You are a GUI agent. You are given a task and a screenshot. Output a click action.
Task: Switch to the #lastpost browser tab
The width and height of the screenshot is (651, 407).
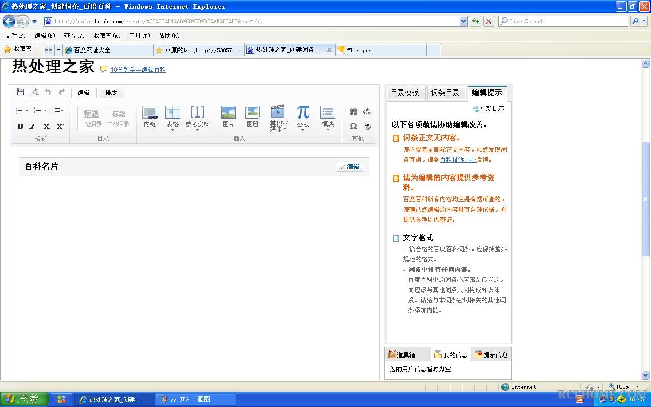380,50
